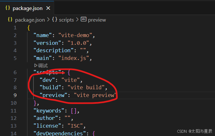Click line number 14 in gutter
The image size is (215, 136).
click(14, 133)
